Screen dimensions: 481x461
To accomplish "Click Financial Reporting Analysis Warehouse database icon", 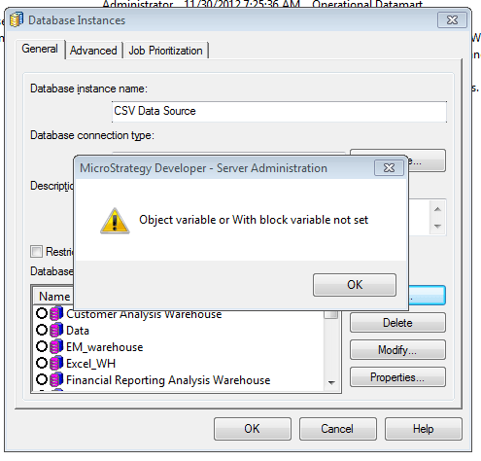I will click(x=56, y=379).
